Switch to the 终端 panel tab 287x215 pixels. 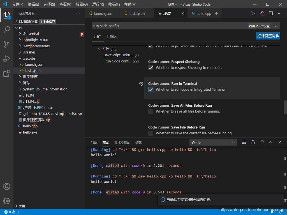(138, 142)
